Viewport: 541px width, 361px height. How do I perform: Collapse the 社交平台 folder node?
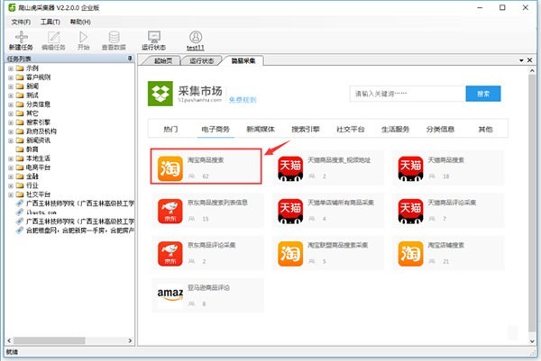[x=11, y=194]
